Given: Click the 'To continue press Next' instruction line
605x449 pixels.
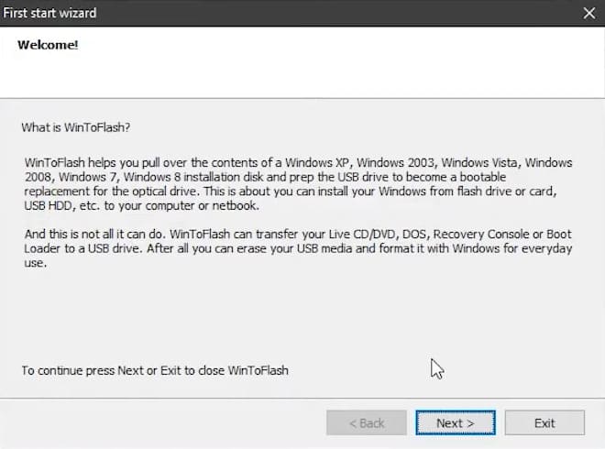Looking at the screenshot, I should click(x=155, y=370).
